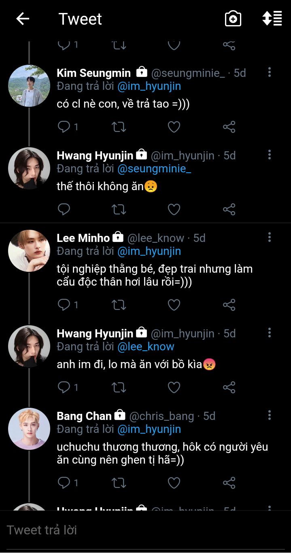
Task: Retweet Kim Seungmin's reply
Action: click(119, 127)
